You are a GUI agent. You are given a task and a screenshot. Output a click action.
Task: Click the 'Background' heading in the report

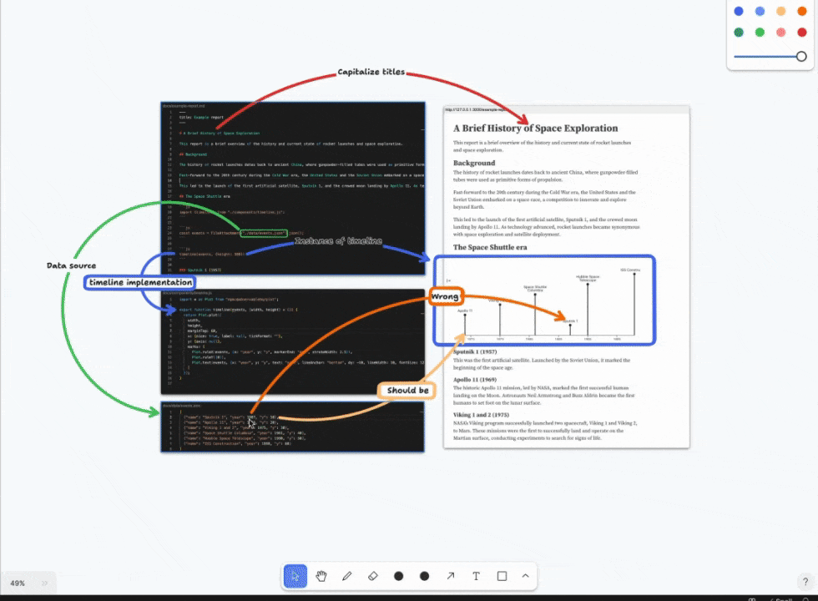tap(474, 163)
